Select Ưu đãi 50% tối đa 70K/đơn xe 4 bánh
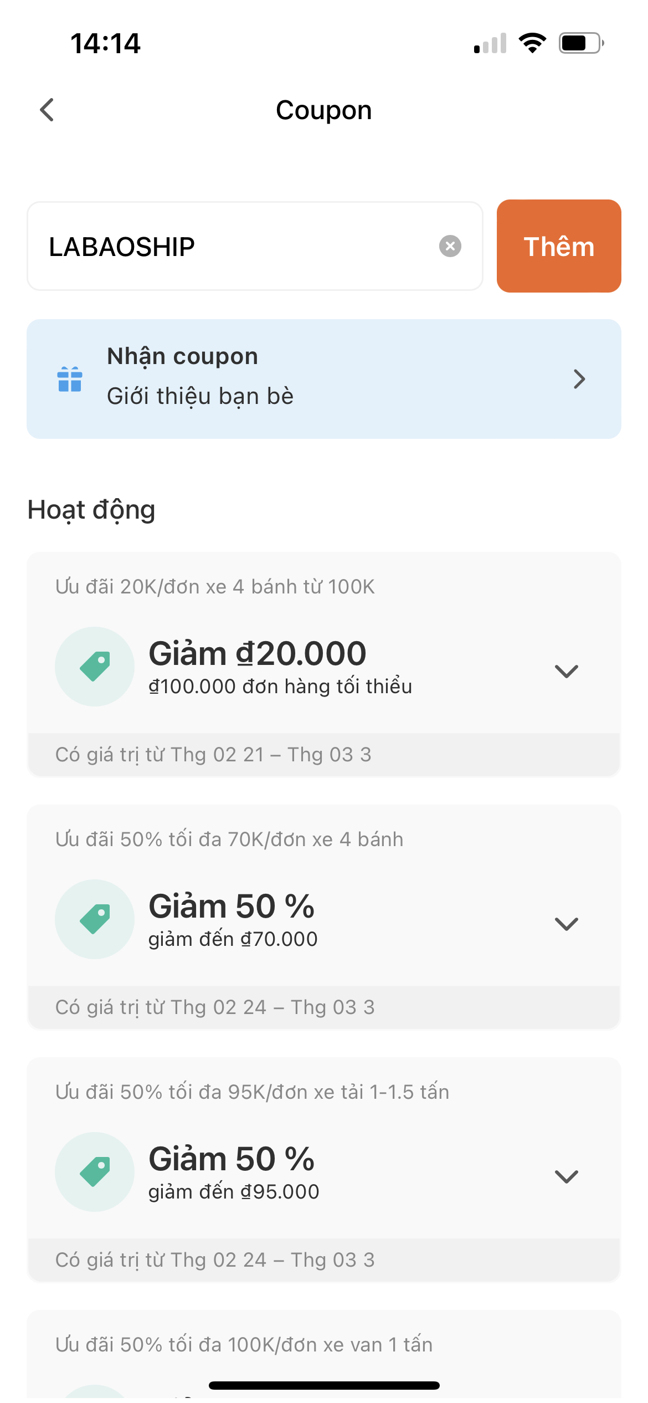Screen dimensions: 648x1403 pyautogui.click(x=229, y=839)
